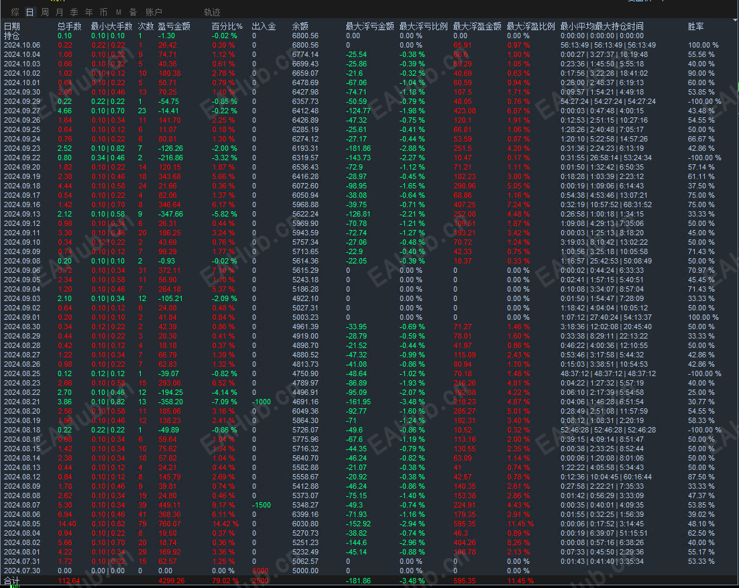Click profit 346.64 on 2024.09.16
Viewport: 739px width, 588px height.
170,205
